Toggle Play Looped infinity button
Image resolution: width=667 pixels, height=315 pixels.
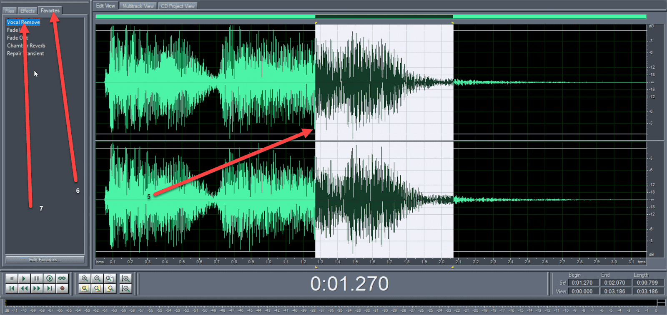coord(62,278)
